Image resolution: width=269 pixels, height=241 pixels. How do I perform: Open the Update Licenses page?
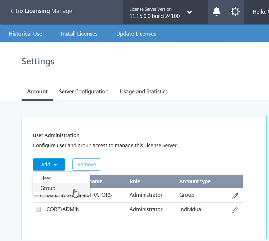[136, 34]
